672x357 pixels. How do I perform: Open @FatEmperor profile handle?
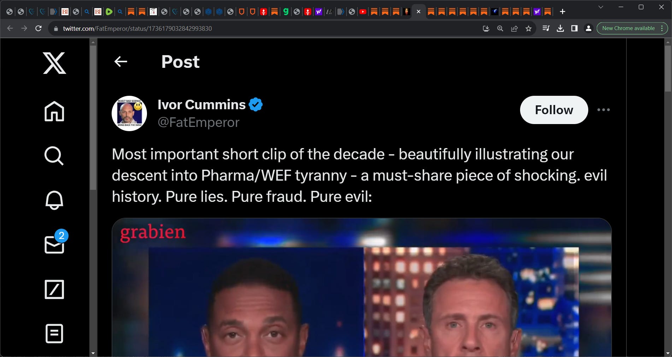pyautogui.click(x=199, y=122)
